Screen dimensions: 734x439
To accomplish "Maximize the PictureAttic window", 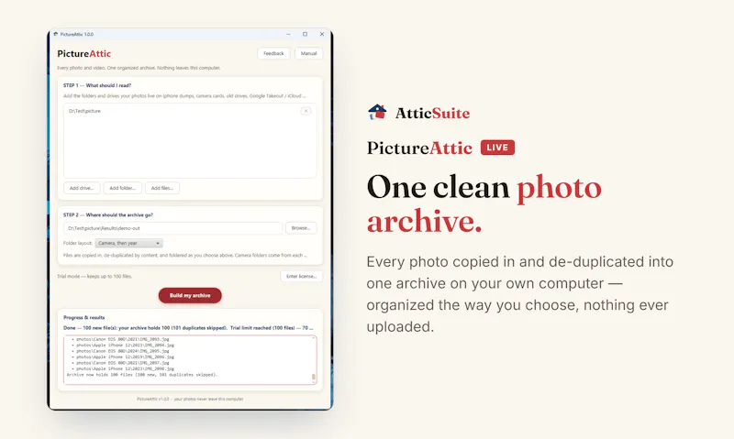I will click(306, 34).
